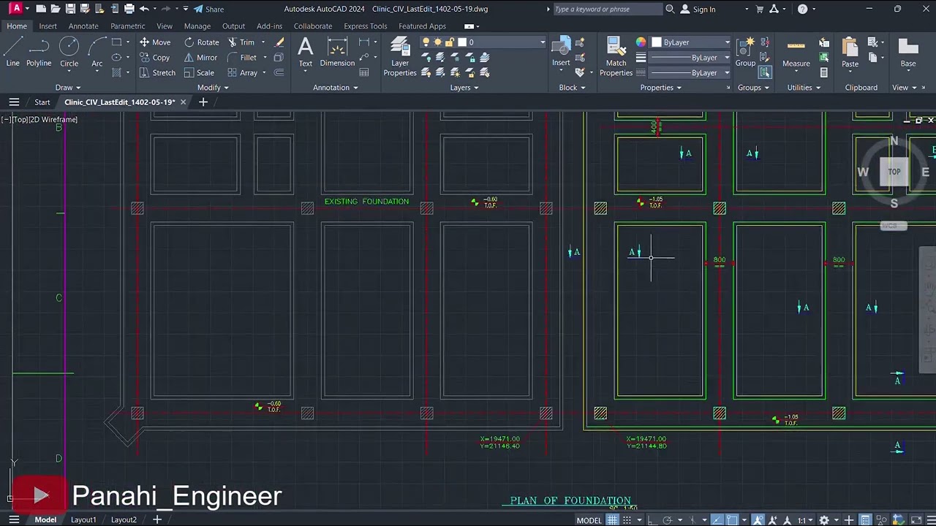Viewport: 936px width, 526px height.
Task: Click Paste in Clipboard panel
Action: [x=850, y=53]
